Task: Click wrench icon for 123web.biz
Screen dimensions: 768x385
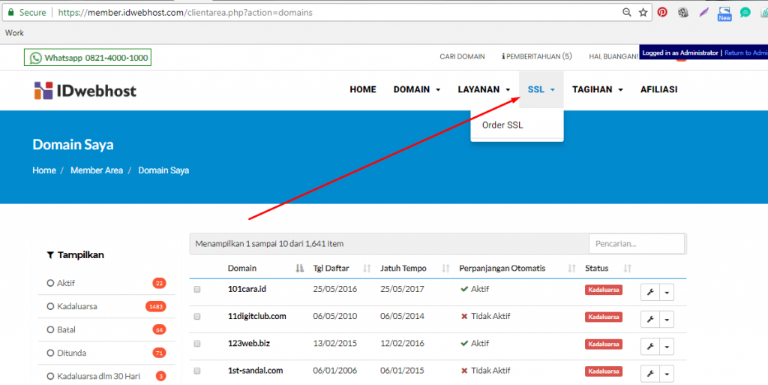Action: tap(650, 347)
